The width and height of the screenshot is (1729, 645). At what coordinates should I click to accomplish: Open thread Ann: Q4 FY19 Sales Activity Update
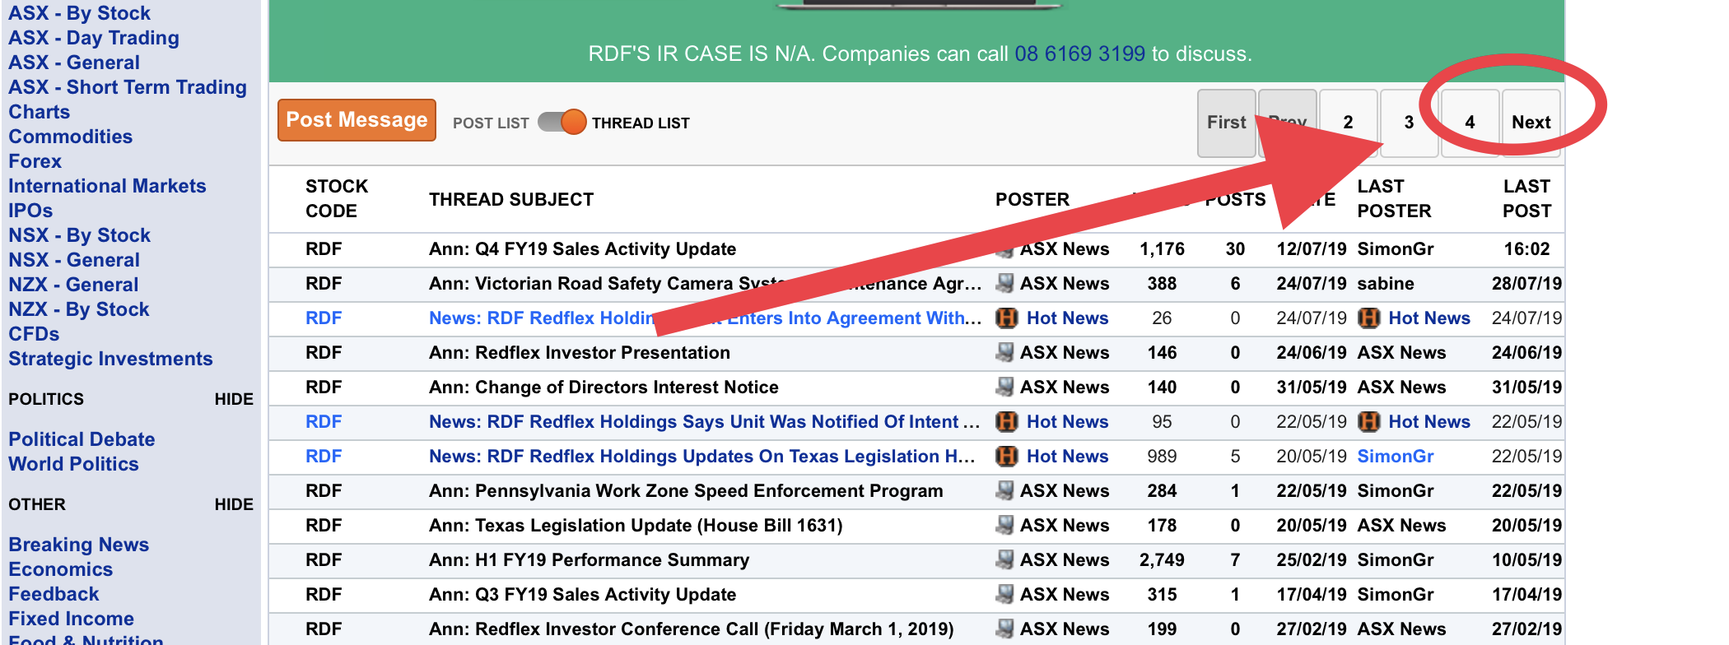click(582, 249)
